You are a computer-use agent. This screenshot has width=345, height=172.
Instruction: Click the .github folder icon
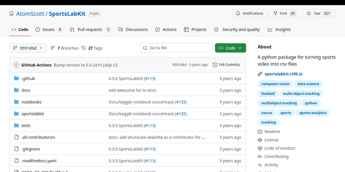(x=16, y=79)
